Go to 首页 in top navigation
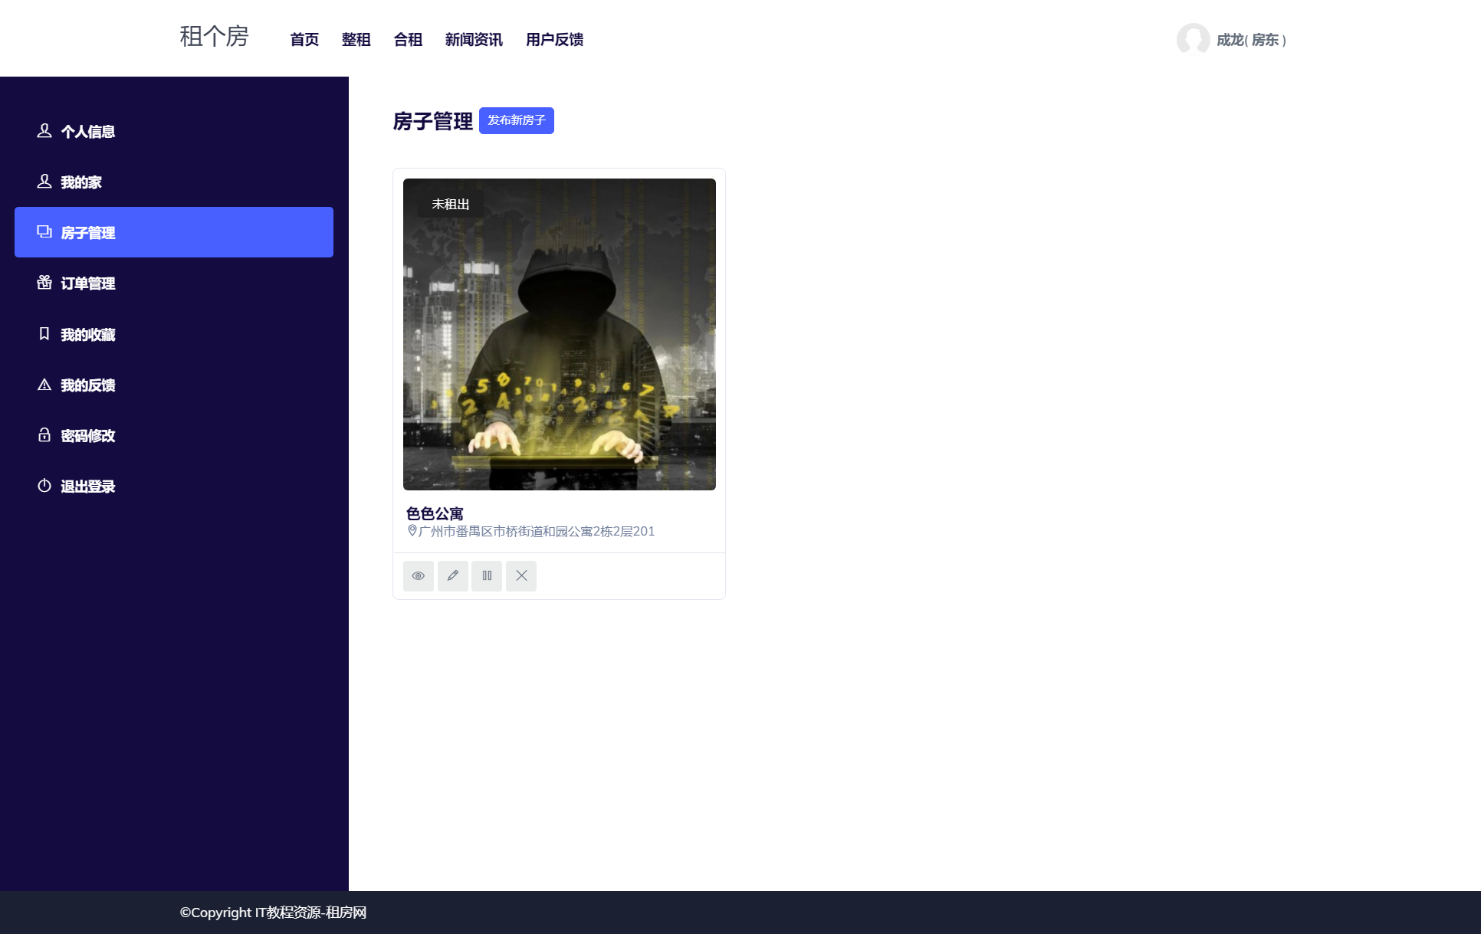 [304, 40]
